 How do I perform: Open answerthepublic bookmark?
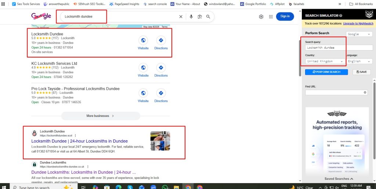[x=57, y=4]
